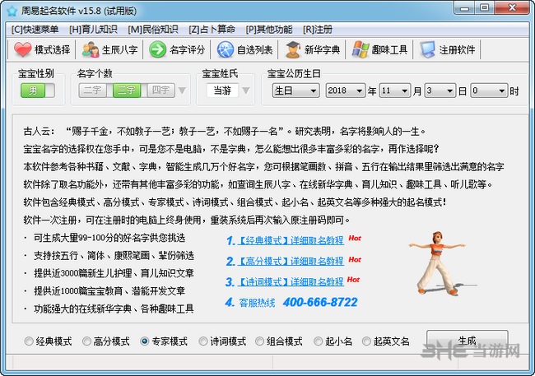Open 经典模式 详细取名教程 link
Image resolution: width=535 pixels, height=376 pixels.
[x=291, y=240]
